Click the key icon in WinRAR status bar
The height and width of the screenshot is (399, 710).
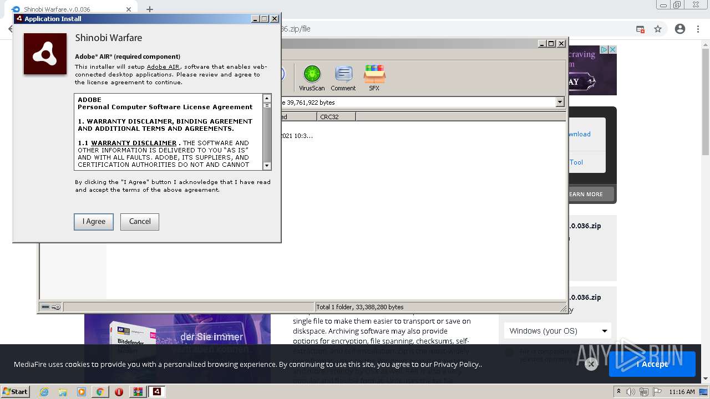pos(56,307)
